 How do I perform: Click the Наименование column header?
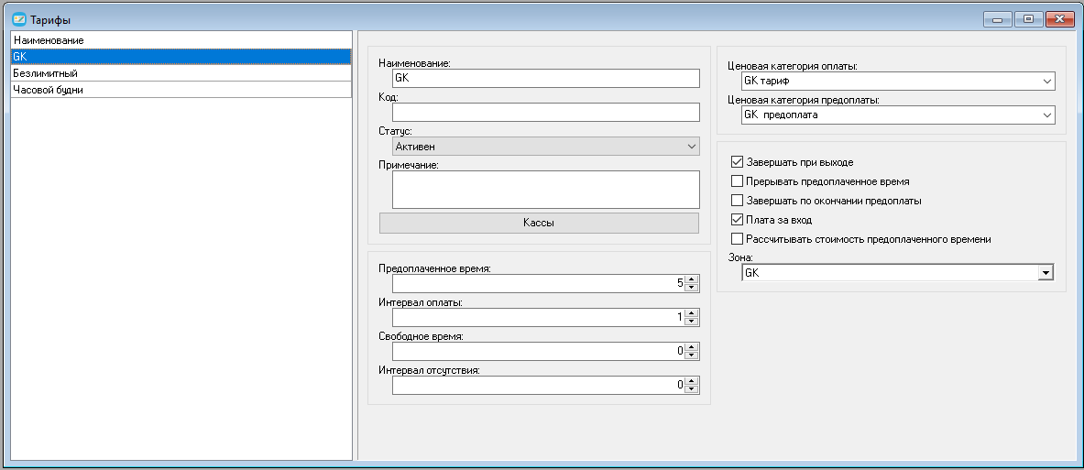tap(181, 40)
